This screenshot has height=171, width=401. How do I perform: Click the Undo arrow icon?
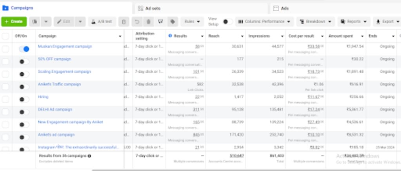click(x=137, y=22)
